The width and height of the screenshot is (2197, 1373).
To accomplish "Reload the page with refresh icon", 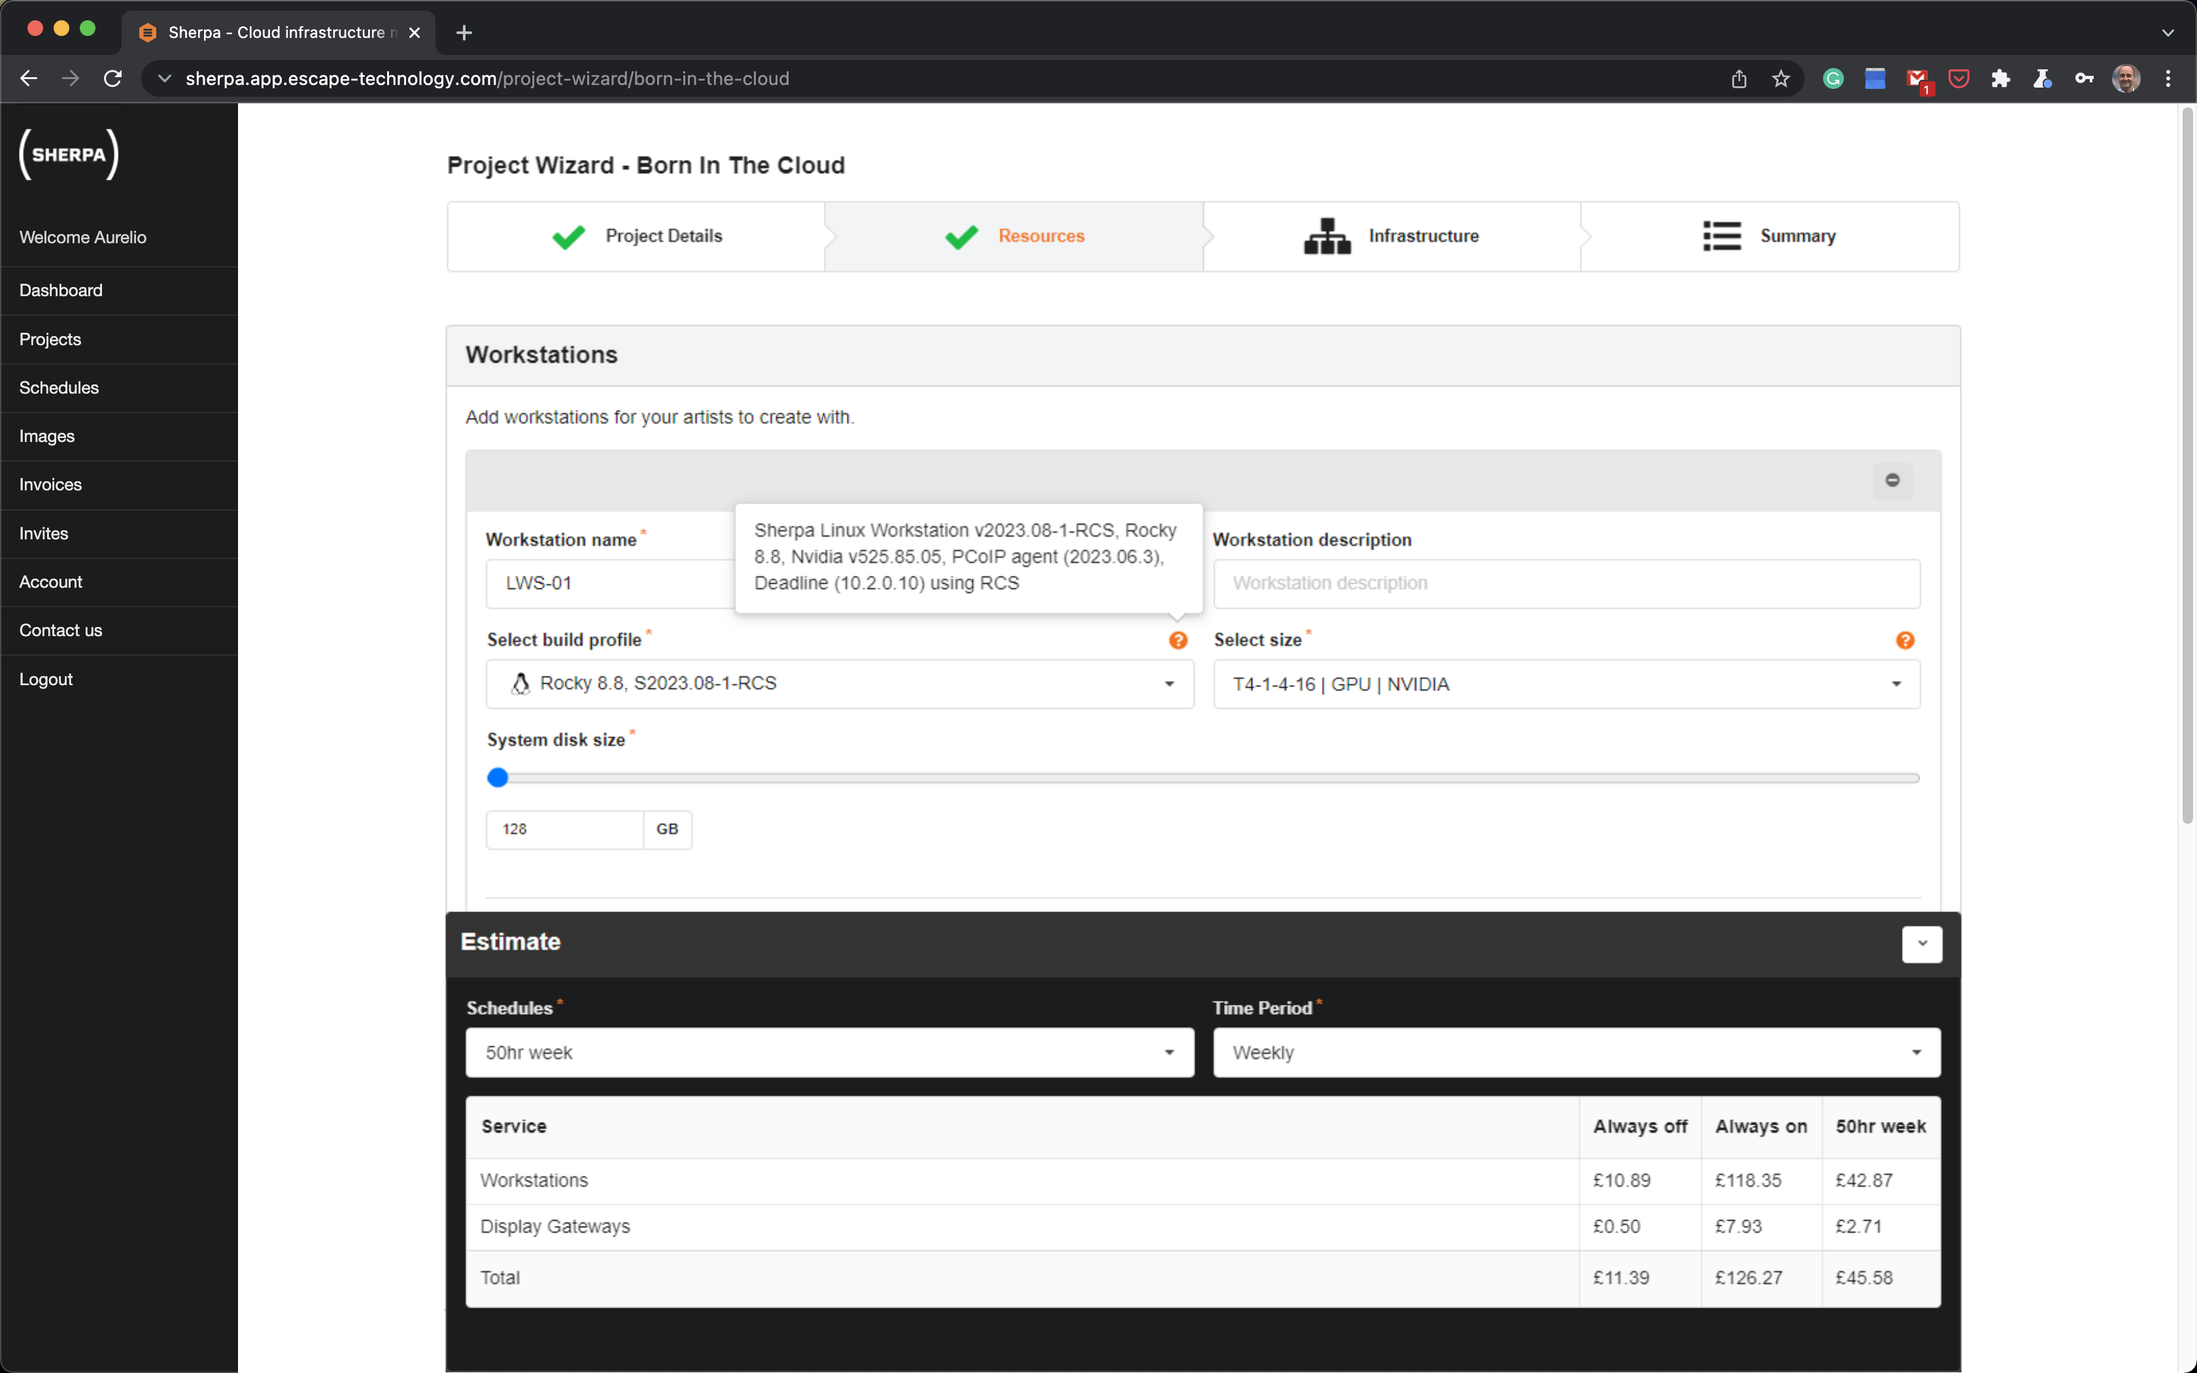I will pos(112,79).
